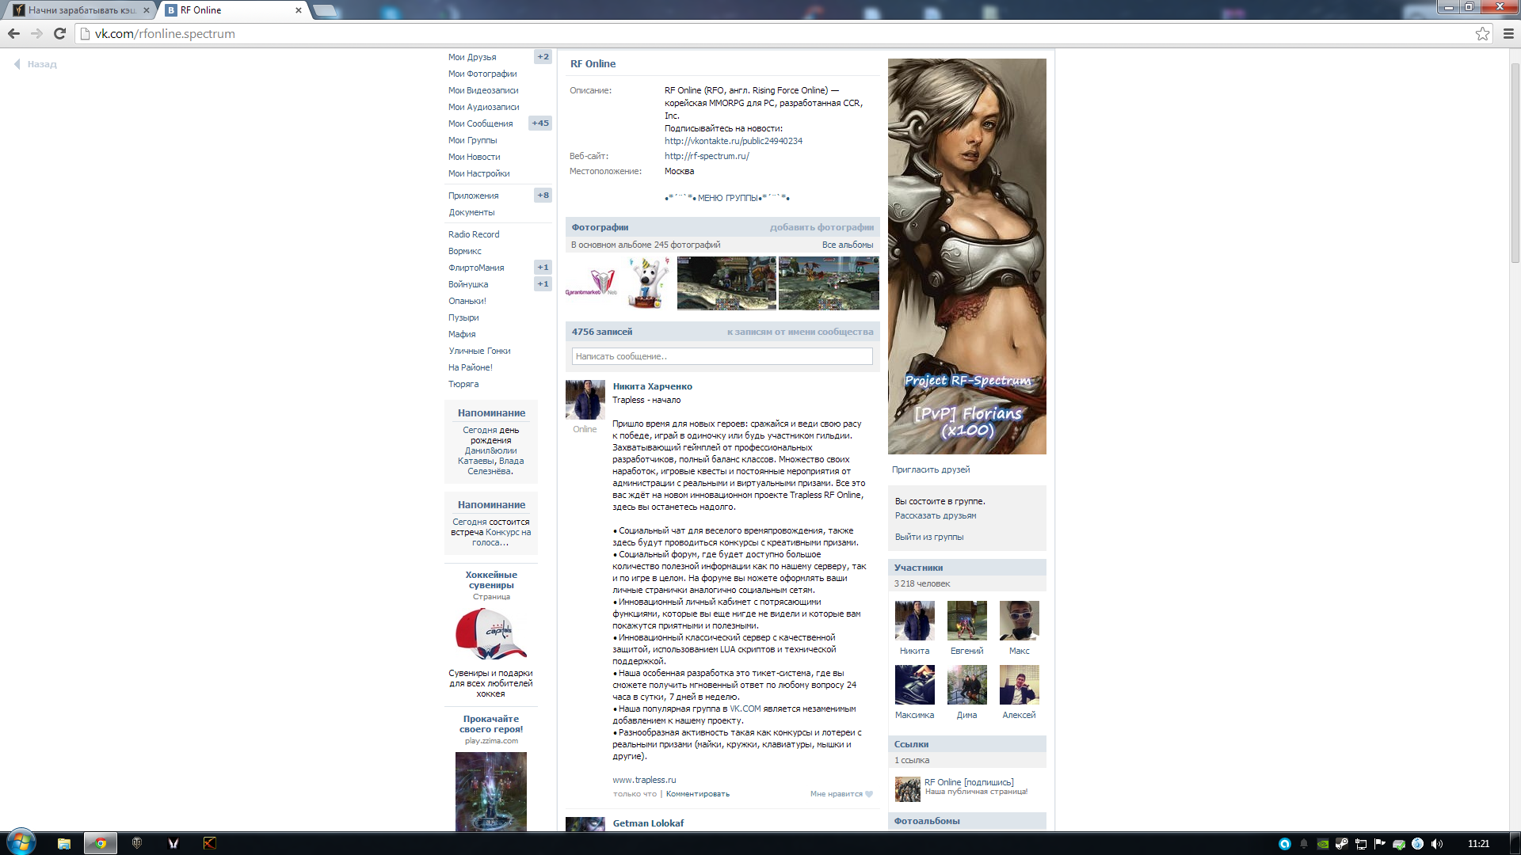Open RF Online [подпишись] link
This screenshot has width=1521, height=855.
click(x=969, y=782)
